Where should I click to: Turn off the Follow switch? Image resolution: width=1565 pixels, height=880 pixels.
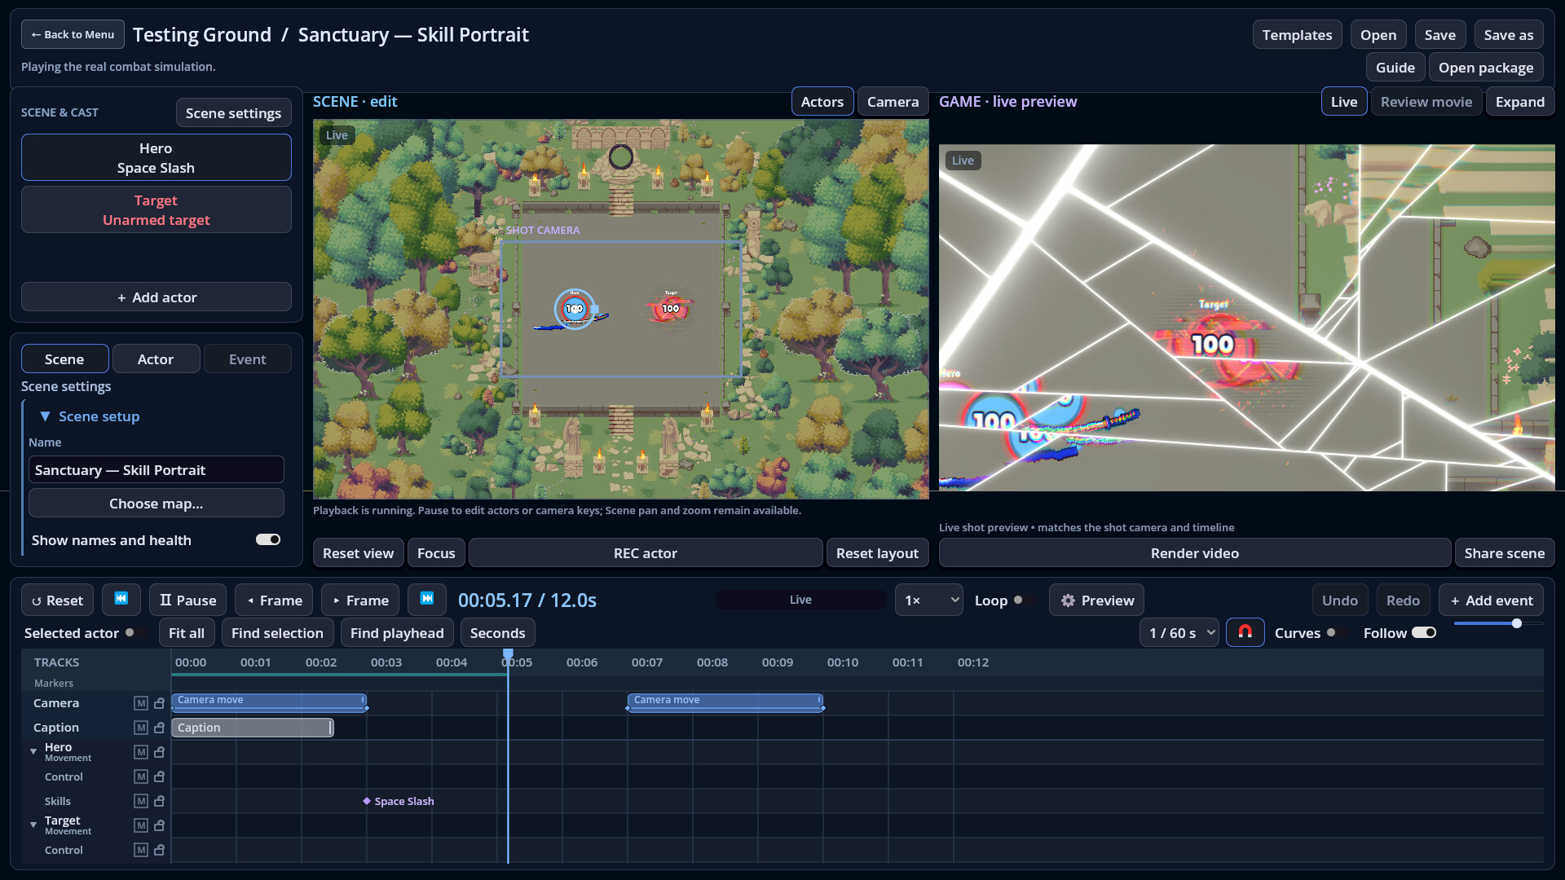1424,633
